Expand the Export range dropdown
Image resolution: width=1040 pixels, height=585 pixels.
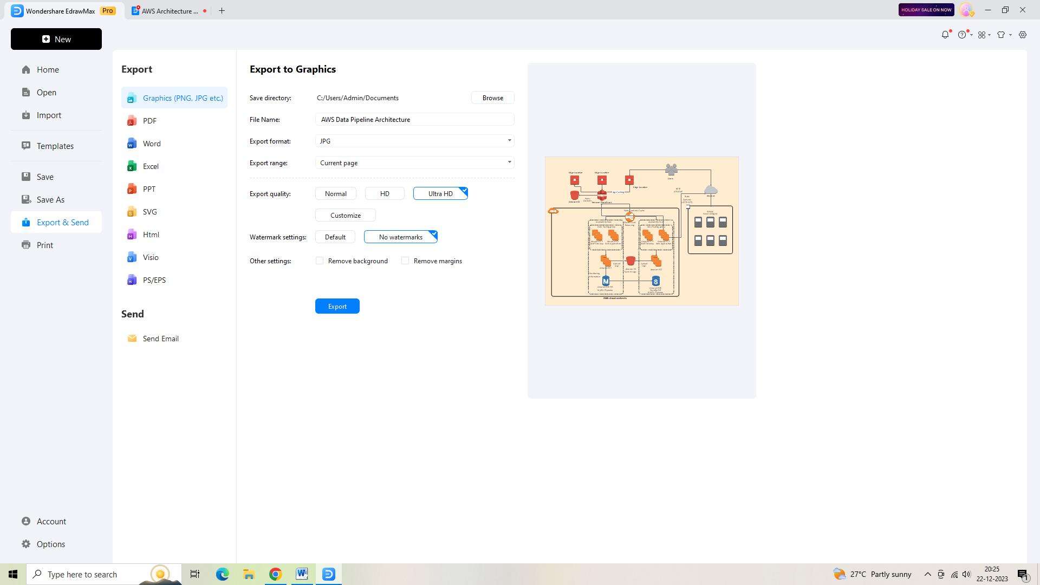pyautogui.click(x=510, y=162)
